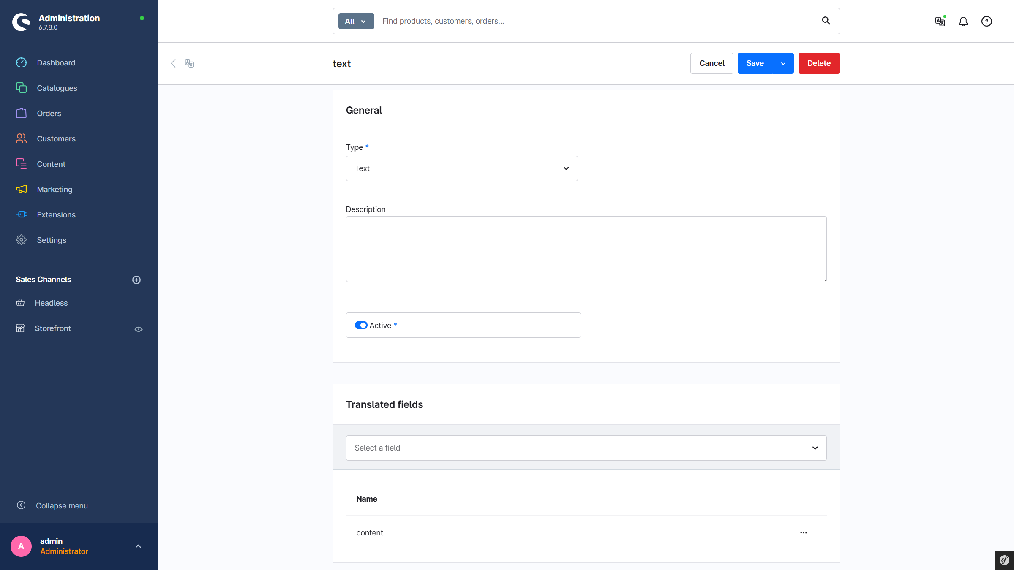
Task: Add a new sales channel with the plus icon
Action: tap(136, 280)
